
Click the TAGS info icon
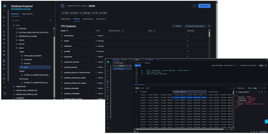154,31
